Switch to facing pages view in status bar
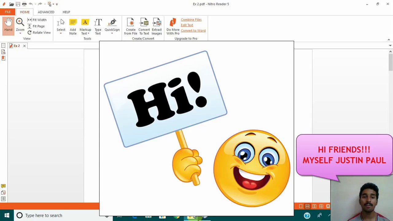Viewport: 393px width, 221px height. (x=314, y=206)
